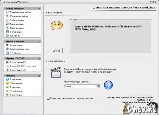This screenshot has height=115, width=159.
Task: Start Запись звука
Action: tap(16, 45)
